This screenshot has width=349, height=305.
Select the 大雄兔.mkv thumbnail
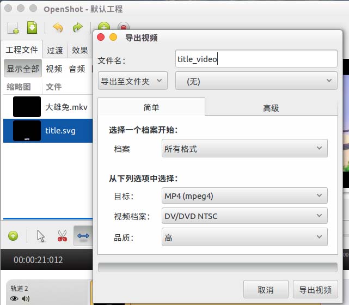click(x=27, y=107)
